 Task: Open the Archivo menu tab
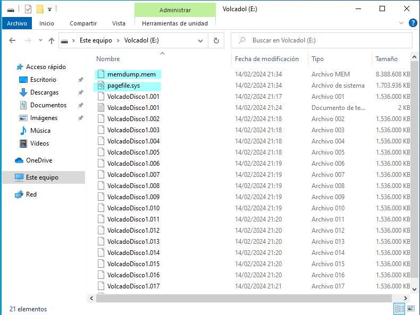17,23
